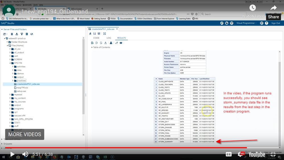
Task: Open a new Firefox tab with plus button
Action: tap(102, 9)
